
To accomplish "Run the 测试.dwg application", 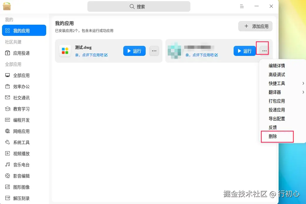I will click(x=134, y=51).
